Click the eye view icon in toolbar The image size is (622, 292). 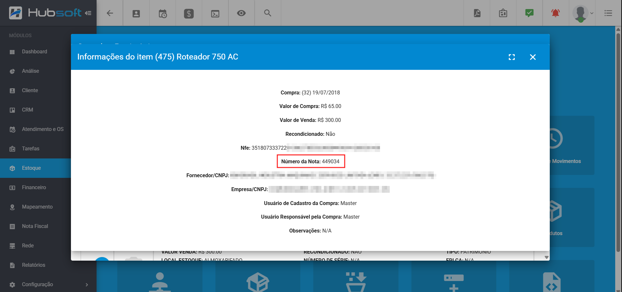pyautogui.click(x=241, y=13)
